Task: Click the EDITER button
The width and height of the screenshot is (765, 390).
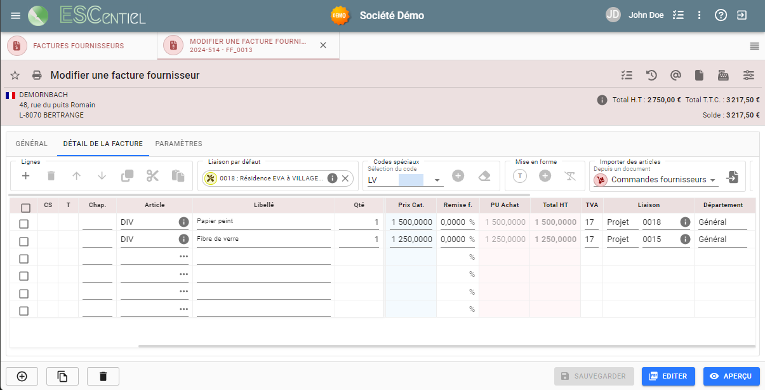Action: (x=668, y=376)
